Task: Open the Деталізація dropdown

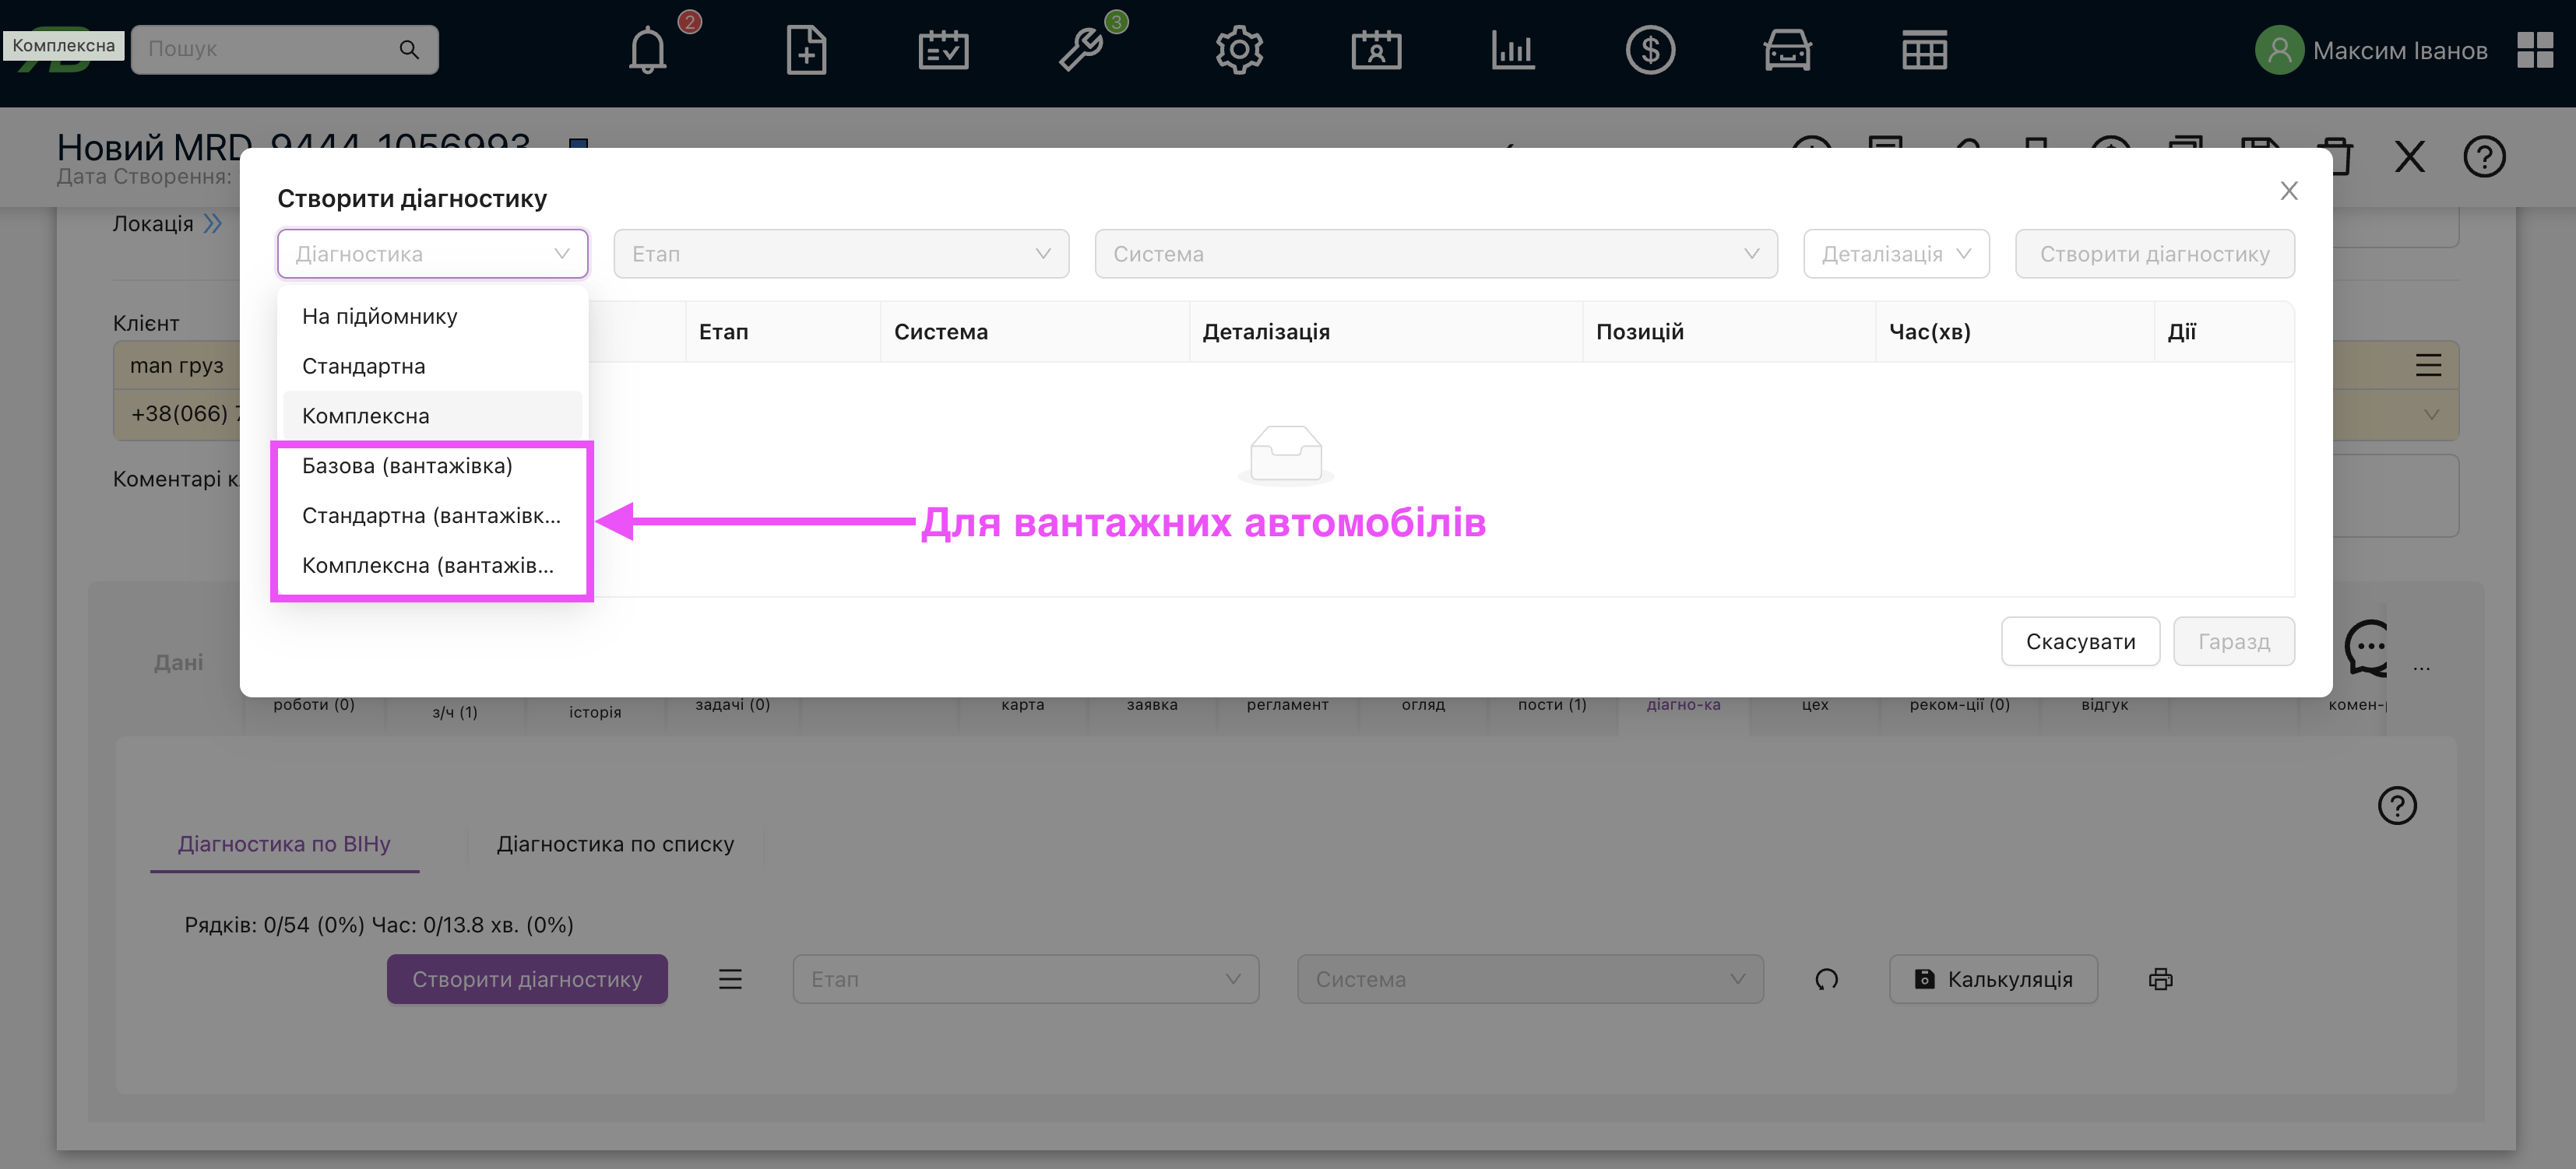Action: (1895, 254)
